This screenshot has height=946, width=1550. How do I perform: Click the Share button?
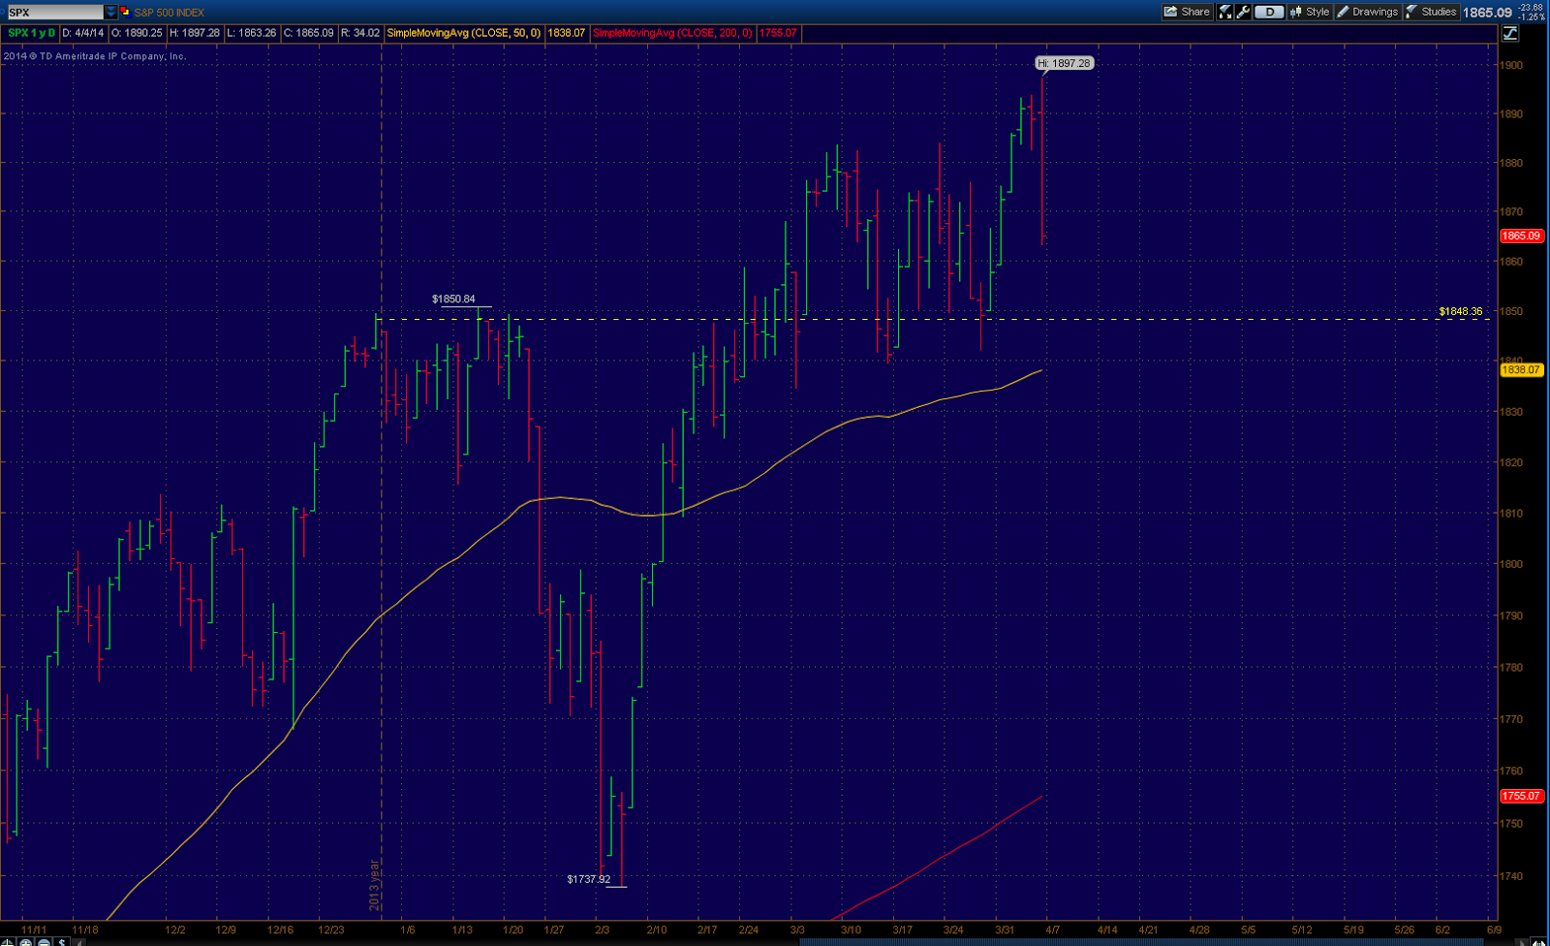pos(1187,12)
